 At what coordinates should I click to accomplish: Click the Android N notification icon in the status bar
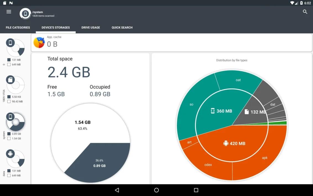pos(10,3)
